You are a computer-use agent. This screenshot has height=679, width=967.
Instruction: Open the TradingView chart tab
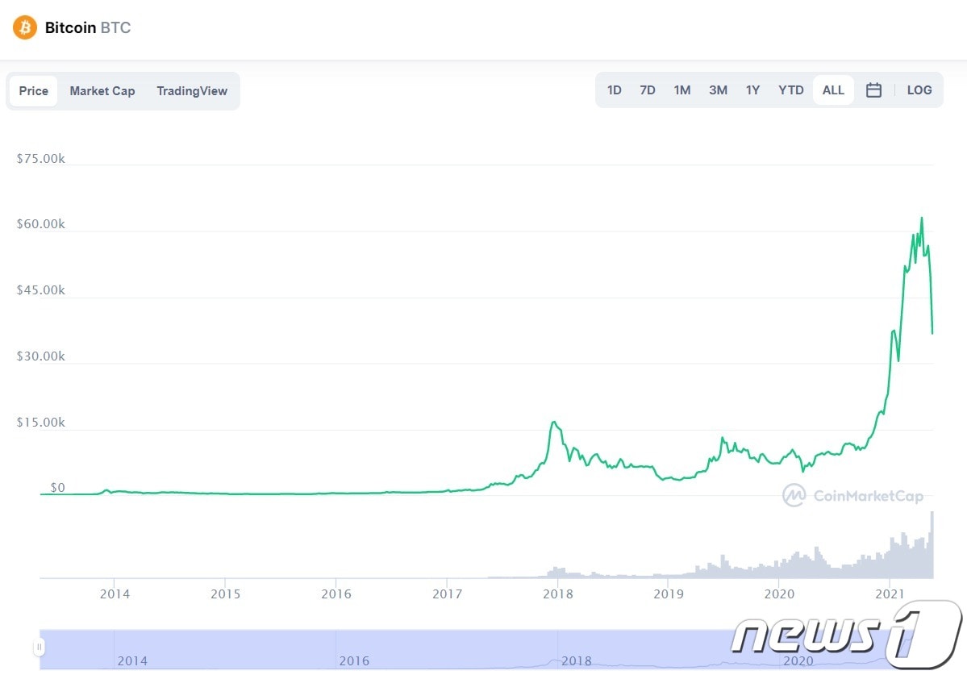coord(192,91)
